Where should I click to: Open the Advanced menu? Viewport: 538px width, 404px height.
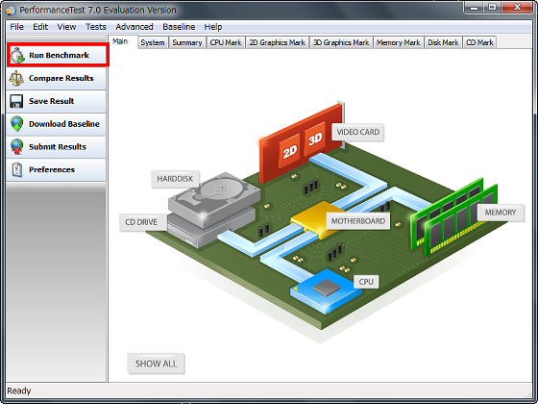(x=134, y=27)
